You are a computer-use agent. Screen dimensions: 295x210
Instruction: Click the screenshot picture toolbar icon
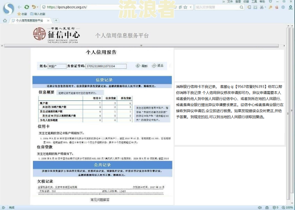click(x=255, y=7)
